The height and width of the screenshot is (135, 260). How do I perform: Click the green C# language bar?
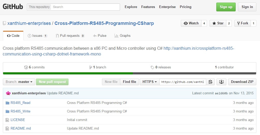point(68,73)
